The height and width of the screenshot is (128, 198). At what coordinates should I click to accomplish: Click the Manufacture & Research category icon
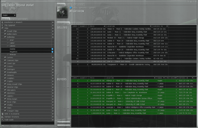pos(3,22)
